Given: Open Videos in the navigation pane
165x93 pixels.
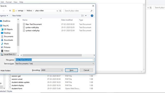Looking at the screenshot, I should pyautogui.click(x=7, y=51).
